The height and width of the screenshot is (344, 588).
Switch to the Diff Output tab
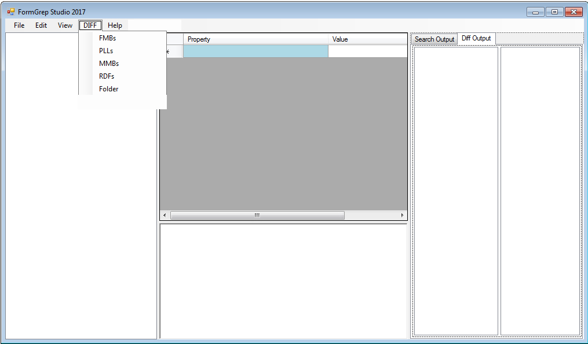(x=476, y=38)
